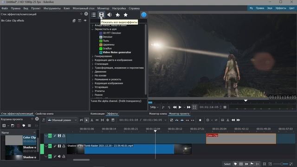
Task: Show favorite effects star in effects panel
Action: pyautogui.click(x=126, y=15)
